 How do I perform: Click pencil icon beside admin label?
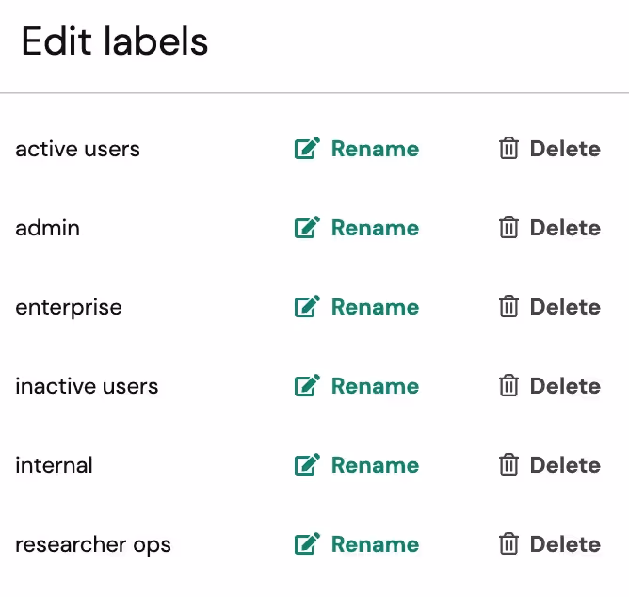pyautogui.click(x=307, y=227)
